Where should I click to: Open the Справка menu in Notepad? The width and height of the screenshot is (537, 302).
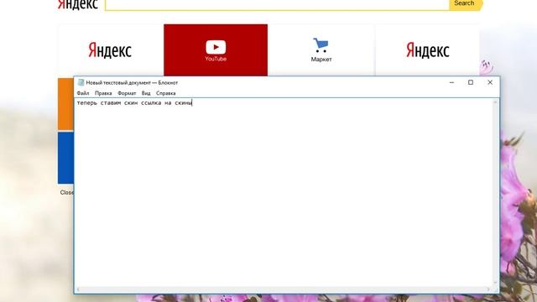(x=166, y=93)
